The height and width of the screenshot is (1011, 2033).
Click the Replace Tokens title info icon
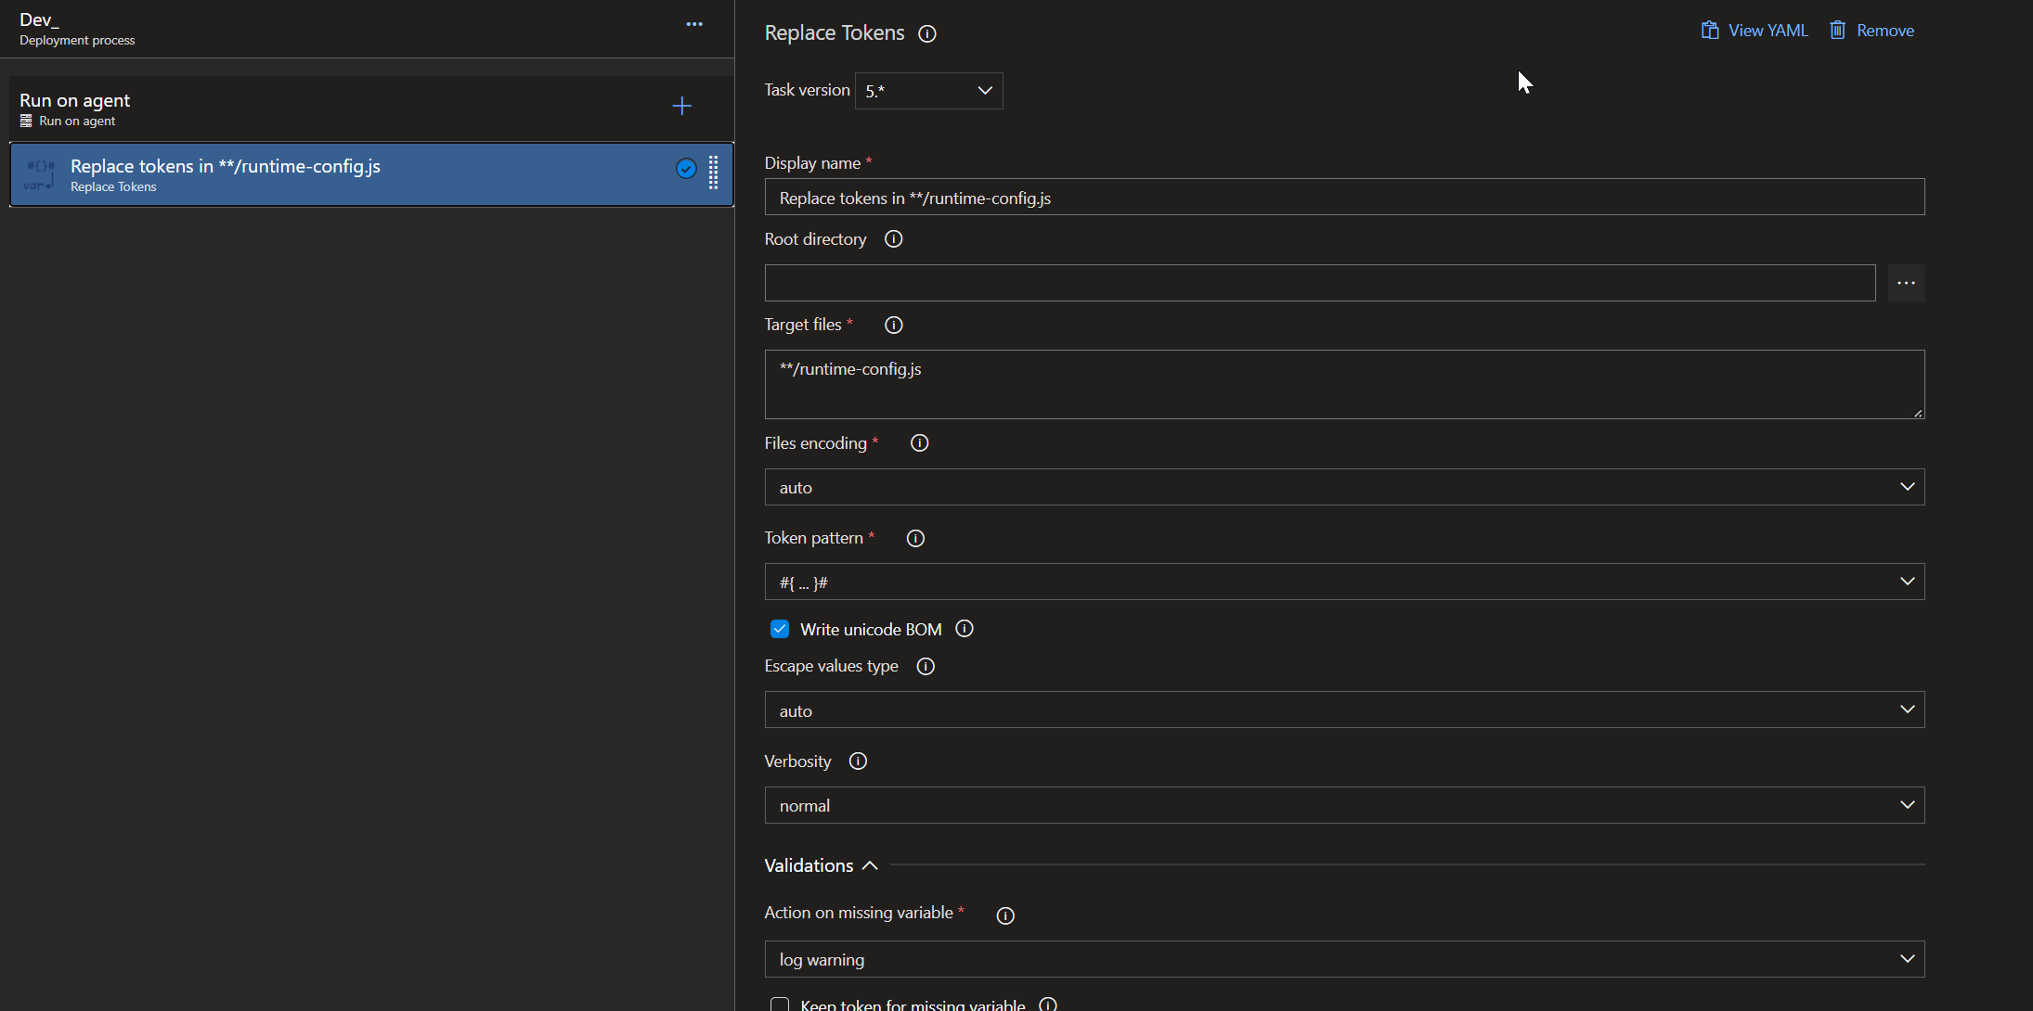pyautogui.click(x=926, y=34)
